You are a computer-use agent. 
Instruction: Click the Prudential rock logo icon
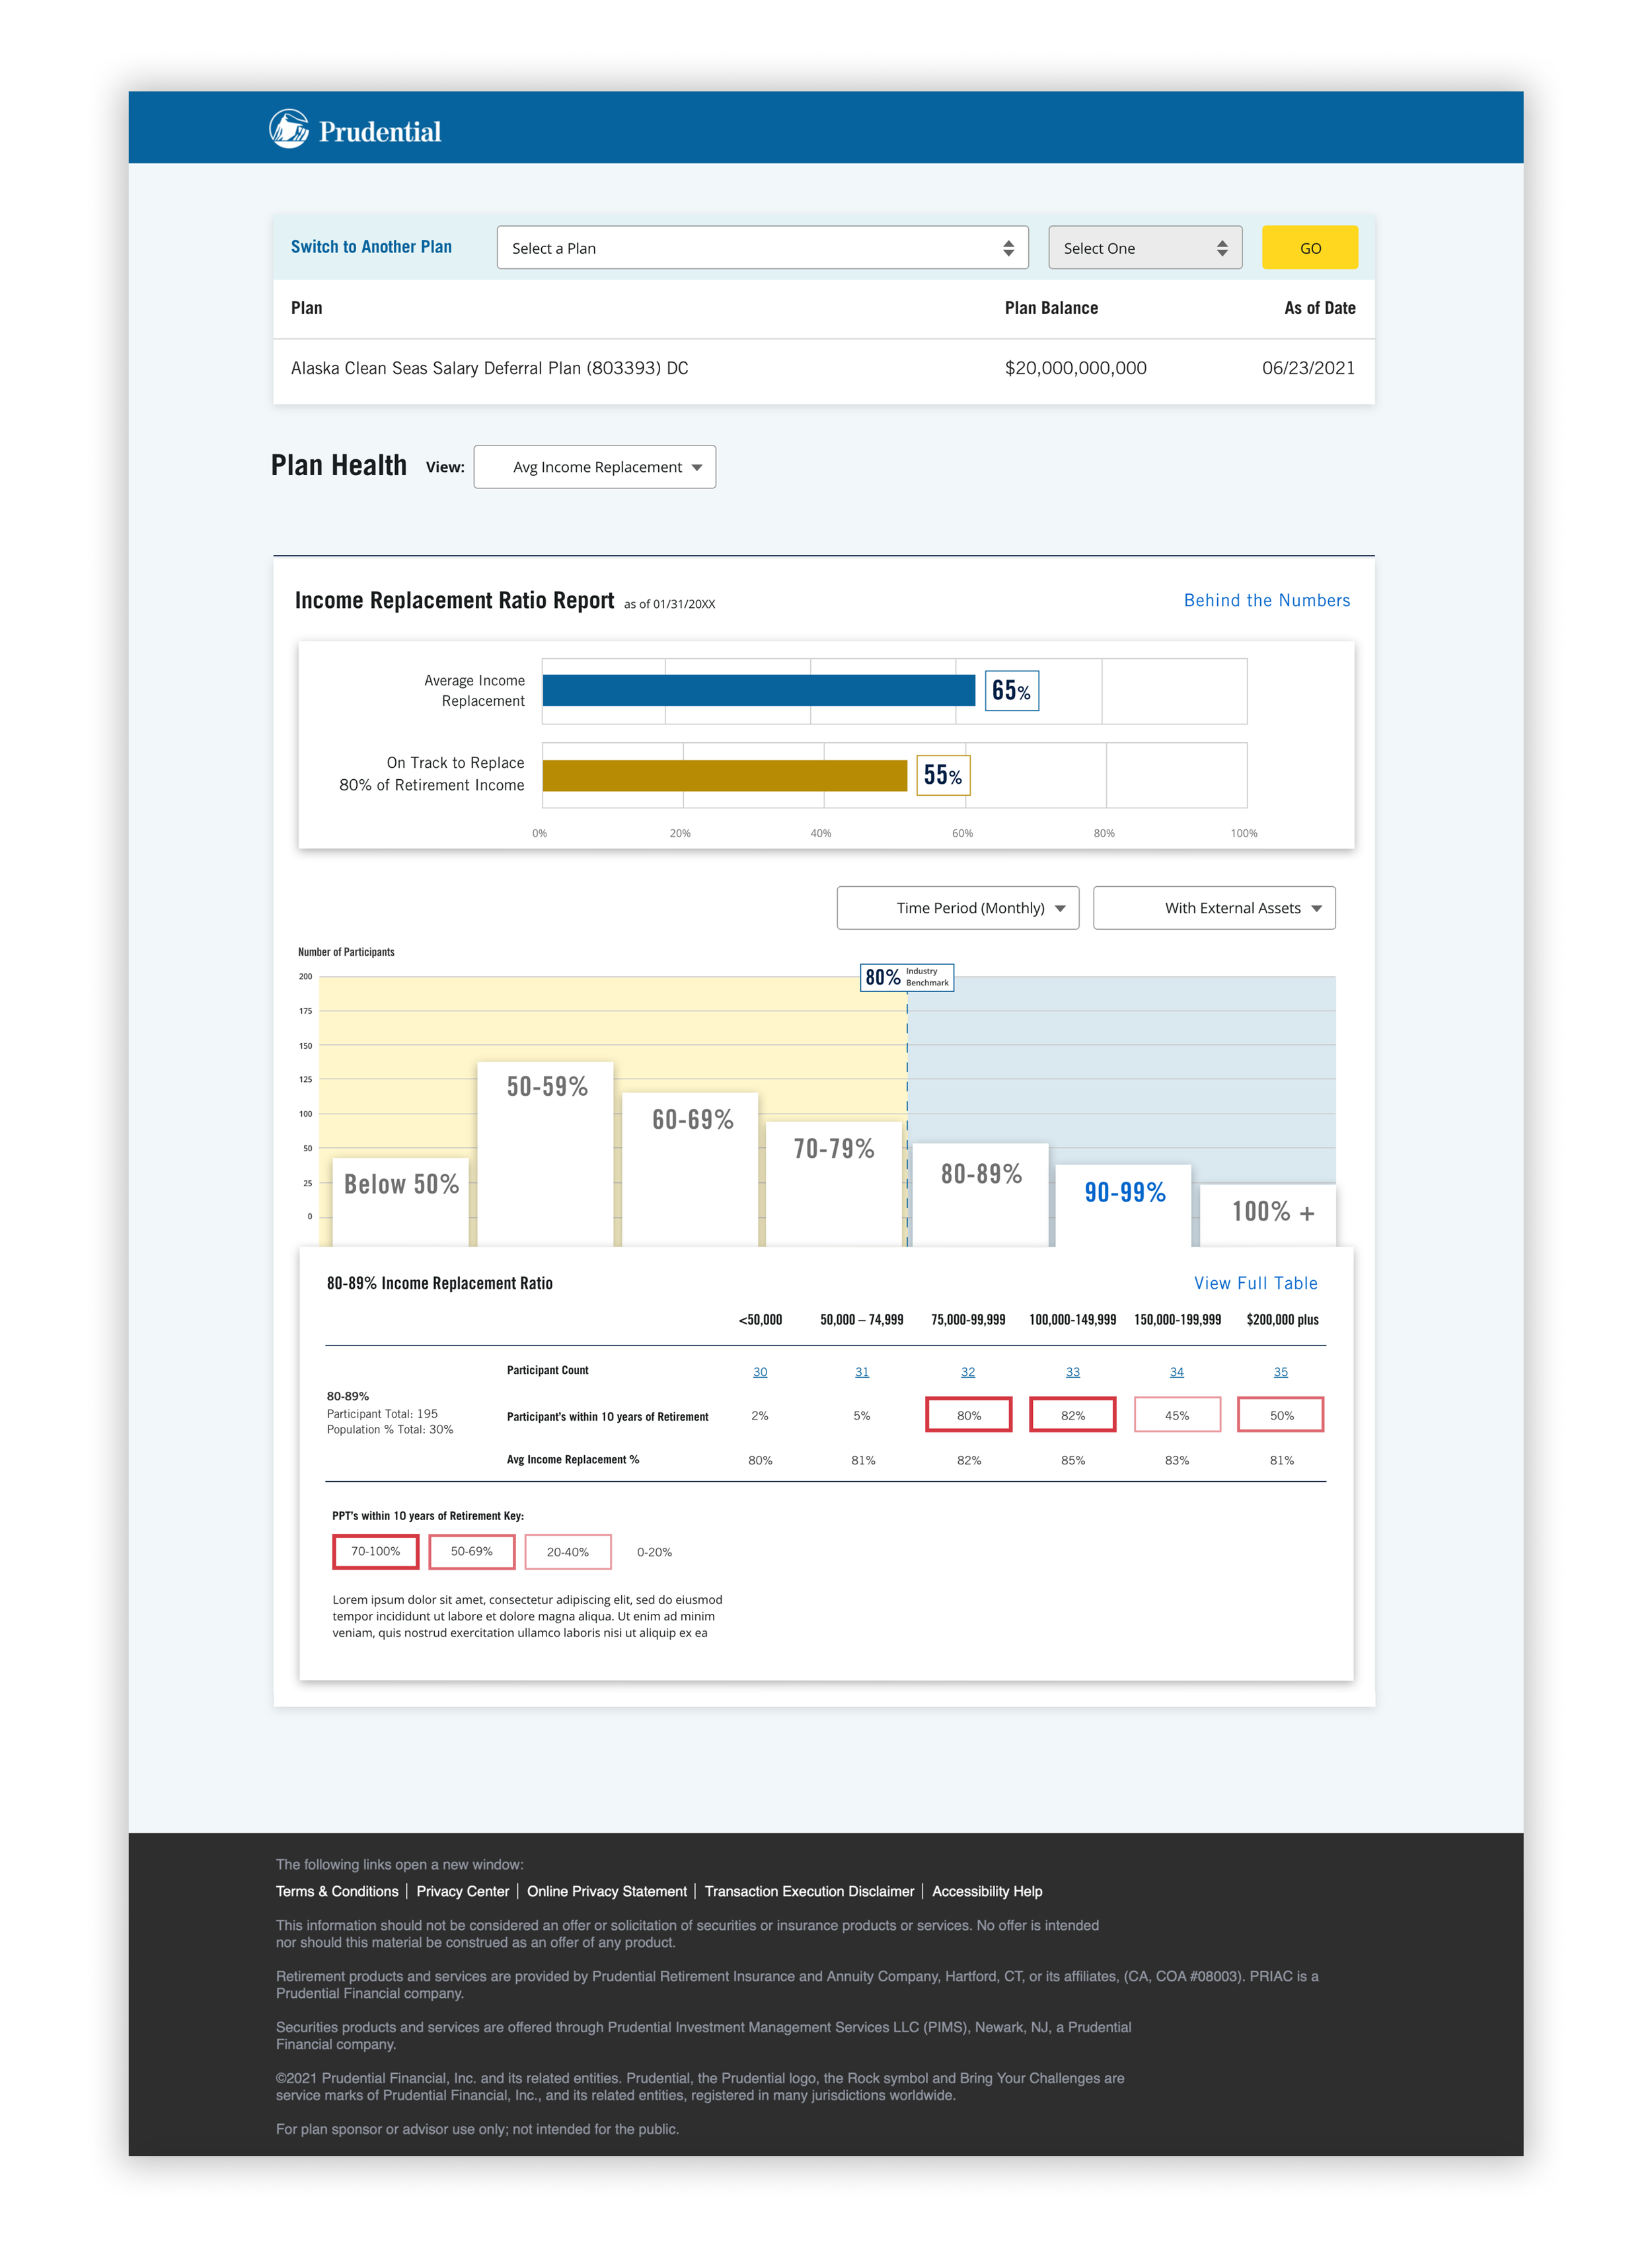point(289,129)
